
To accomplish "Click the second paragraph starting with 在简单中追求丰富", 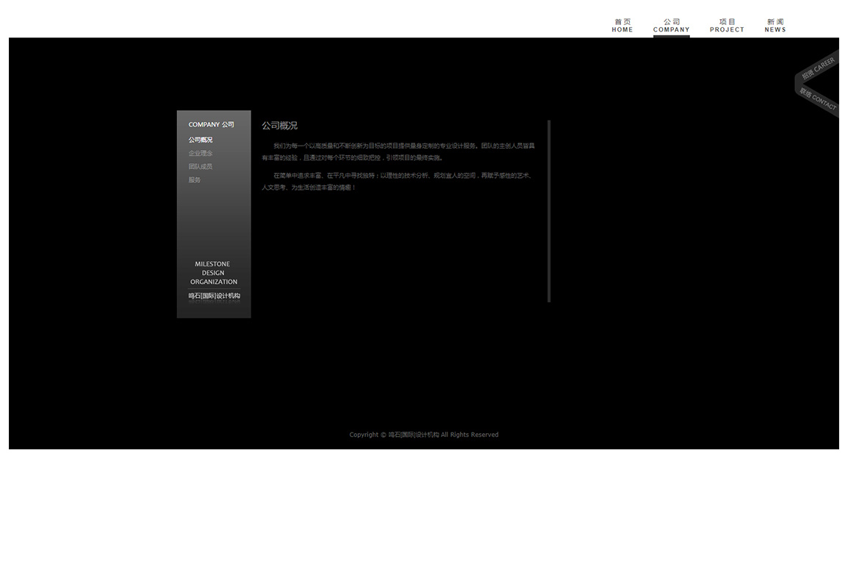I will tap(398, 182).
